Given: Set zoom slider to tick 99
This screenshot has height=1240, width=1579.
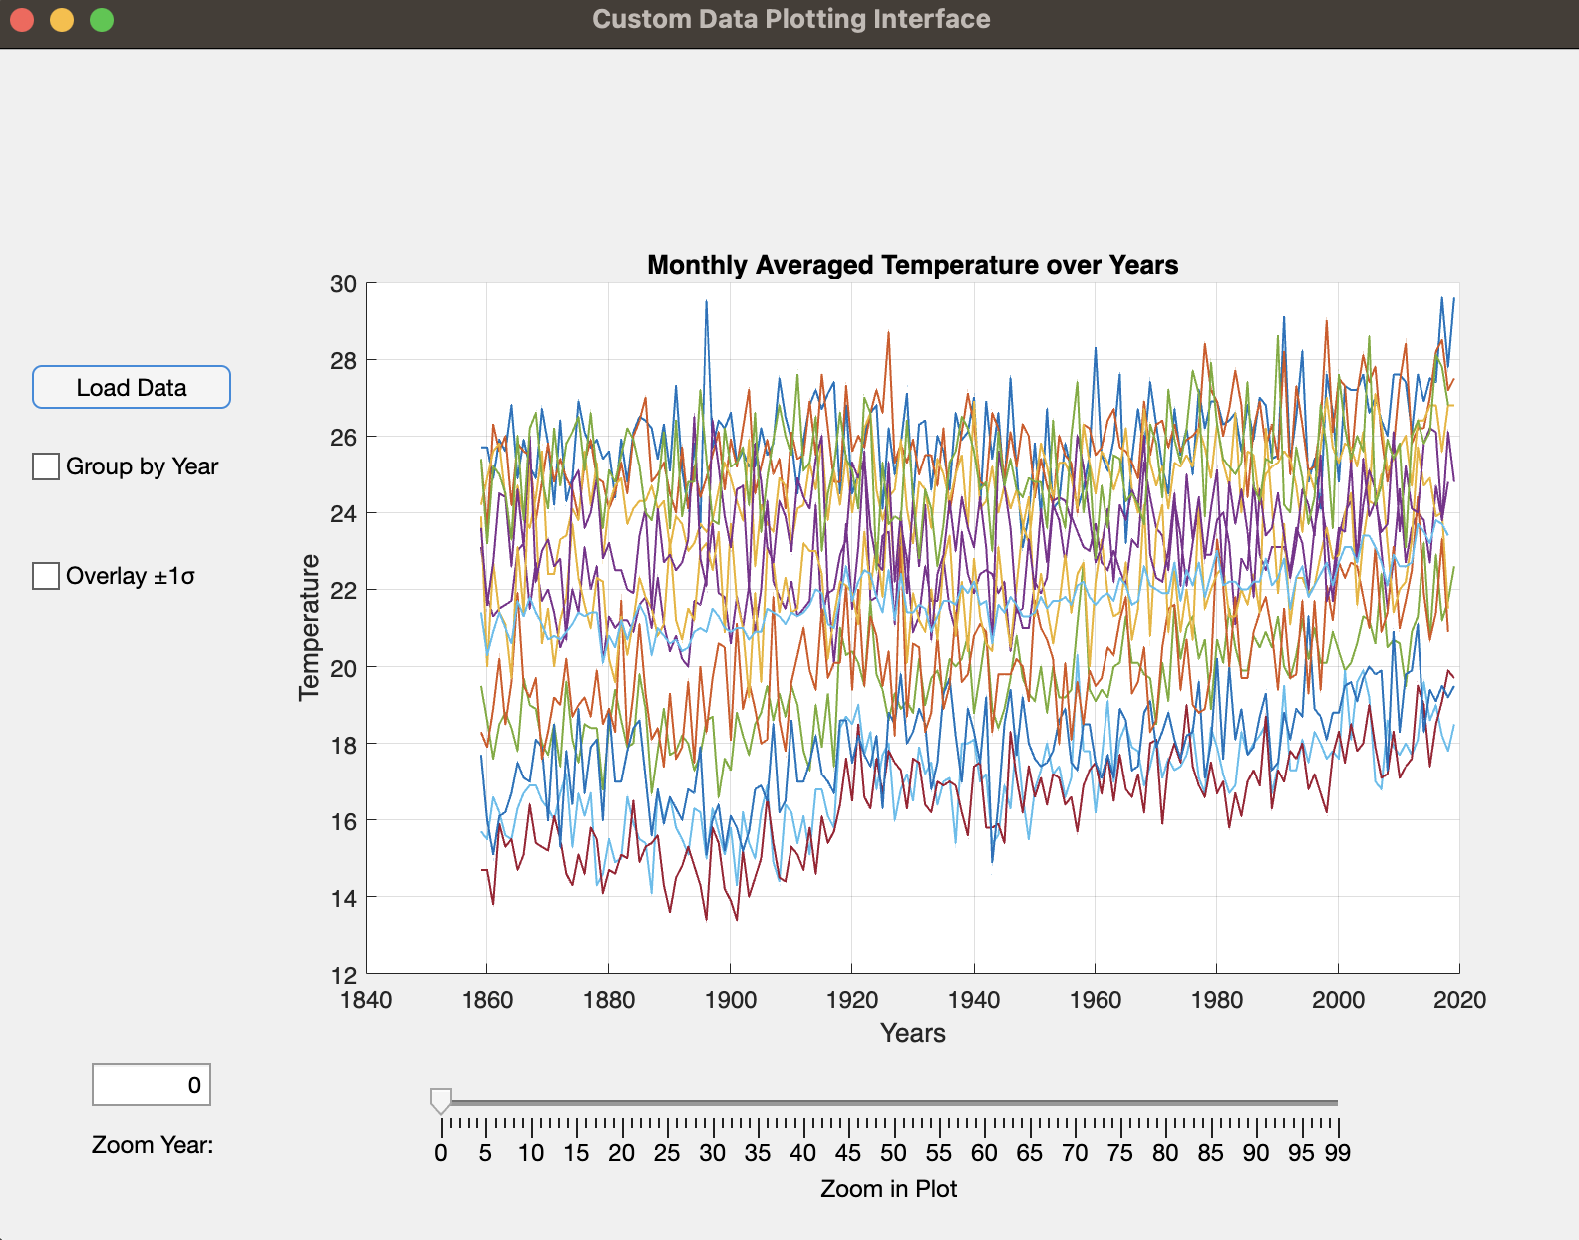Looking at the screenshot, I should 1338,1103.
